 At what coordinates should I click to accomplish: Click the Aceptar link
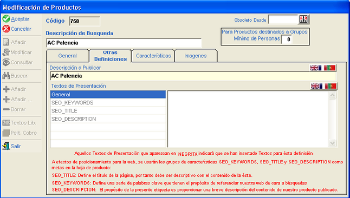[x=20, y=19]
